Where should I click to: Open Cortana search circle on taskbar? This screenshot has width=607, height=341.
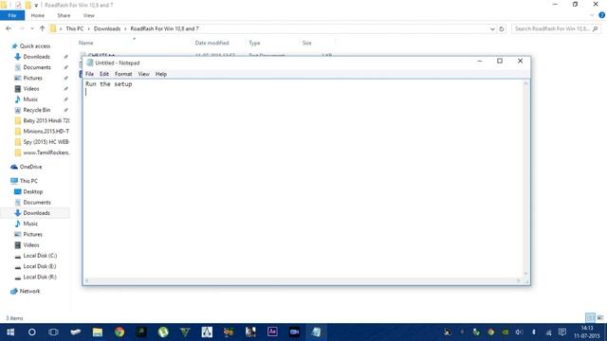click(x=31, y=332)
